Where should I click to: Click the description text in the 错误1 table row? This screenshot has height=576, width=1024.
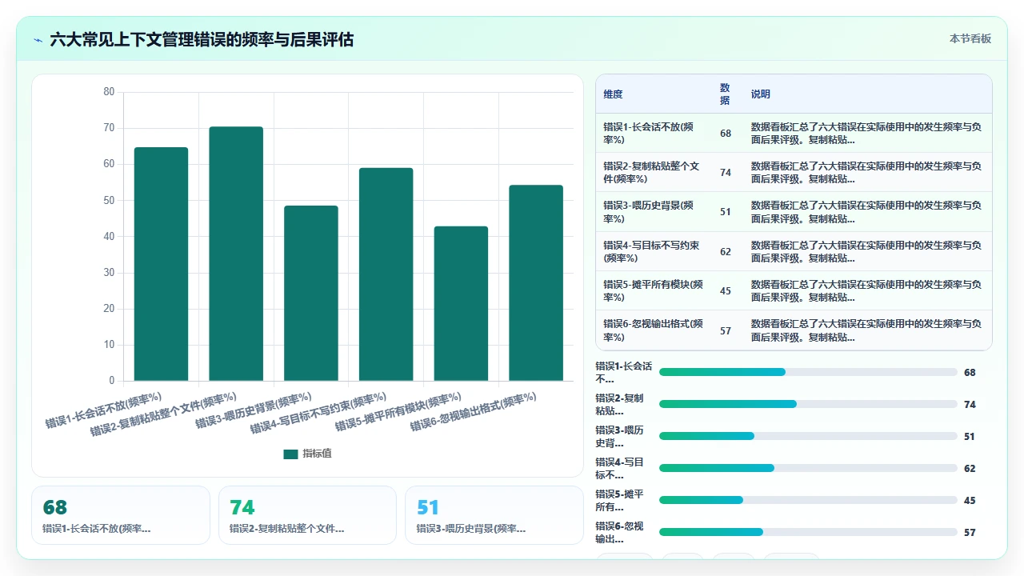pos(866,133)
